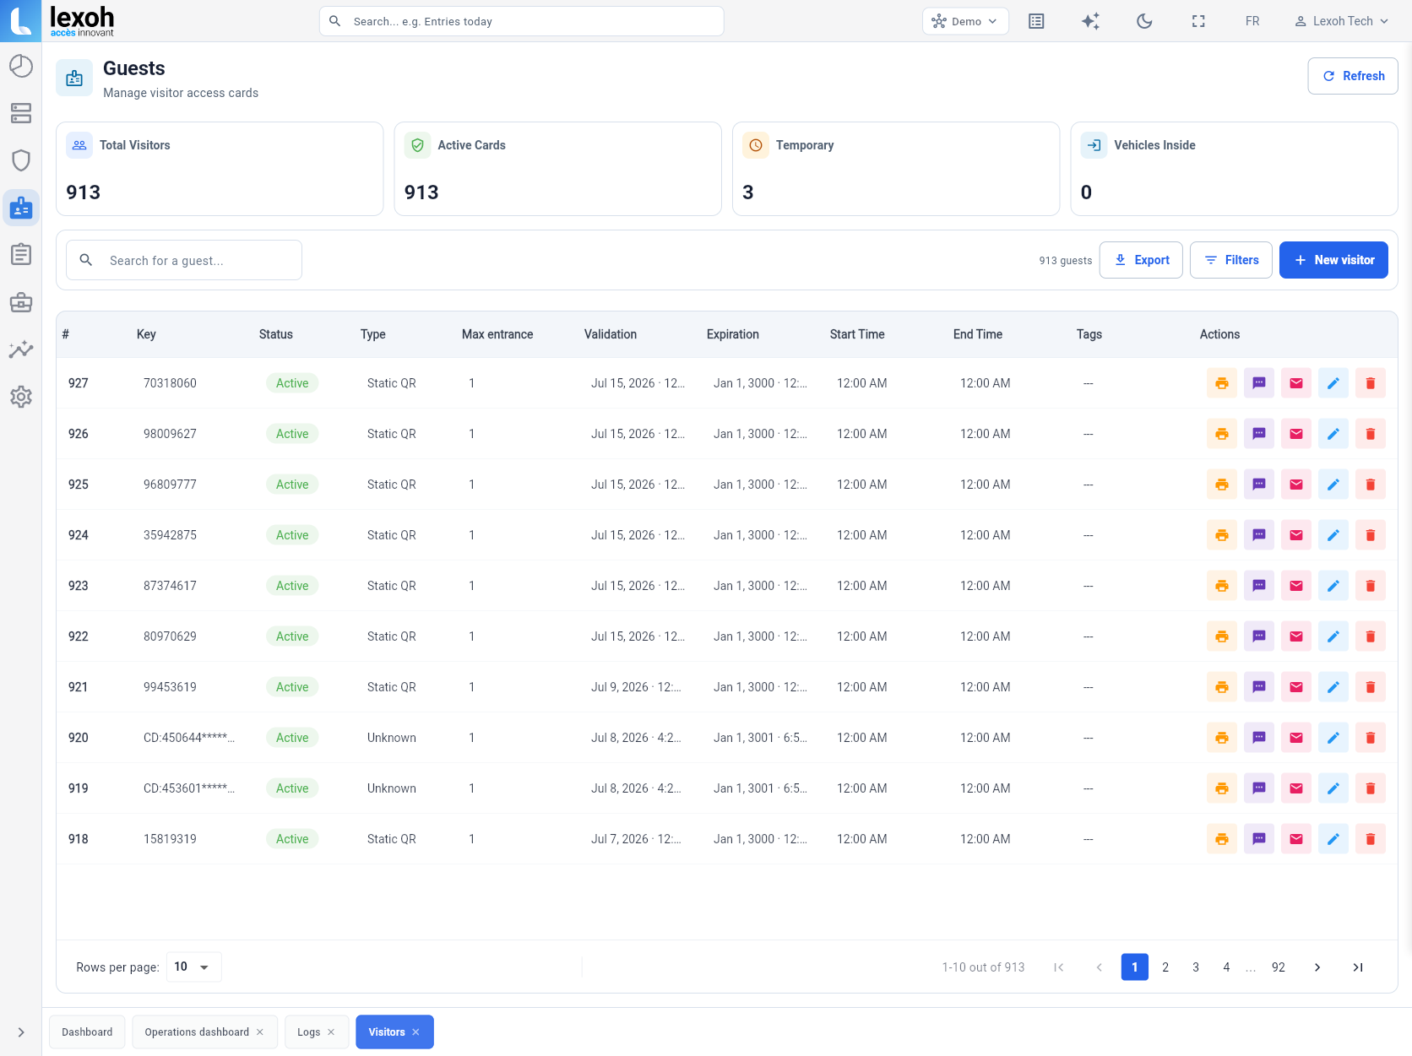Click the New visitor button
The image size is (1412, 1056).
point(1333,260)
